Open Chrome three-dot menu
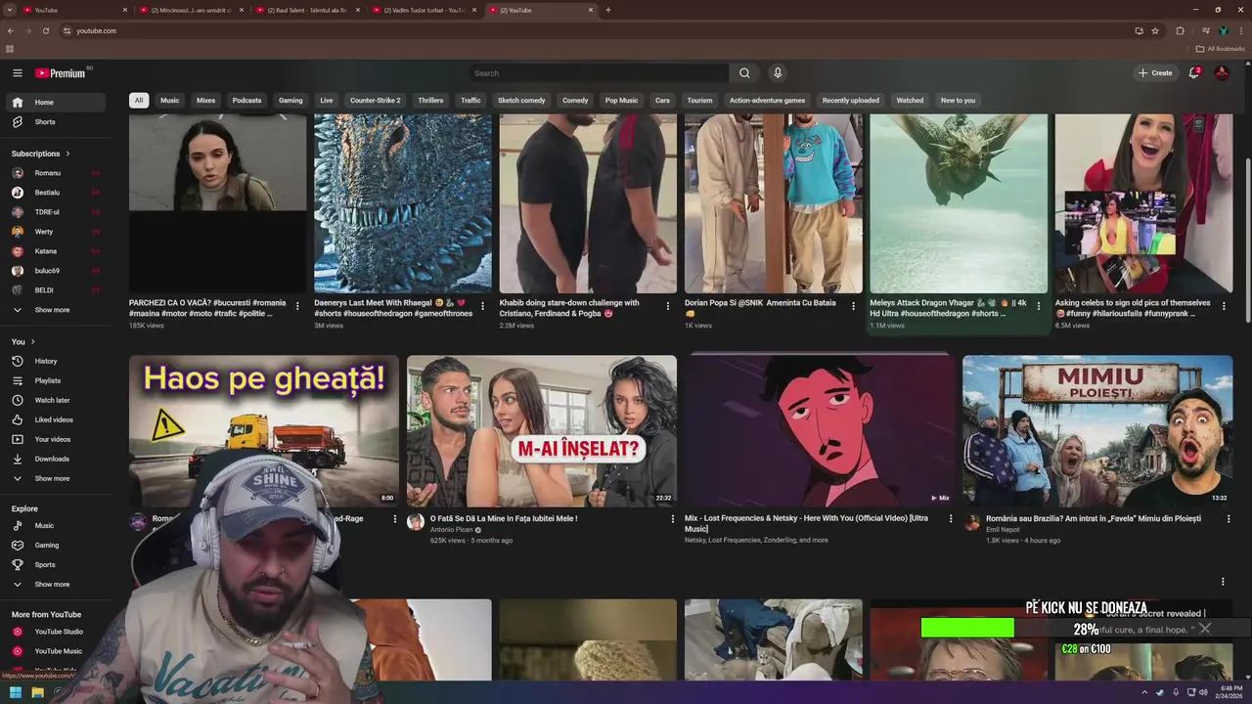Image resolution: width=1252 pixels, height=704 pixels. (1240, 30)
